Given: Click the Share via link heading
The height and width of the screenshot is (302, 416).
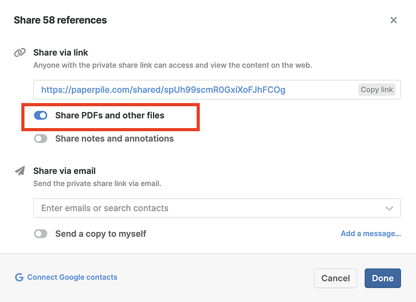Looking at the screenshot, I should click(60, 53).
